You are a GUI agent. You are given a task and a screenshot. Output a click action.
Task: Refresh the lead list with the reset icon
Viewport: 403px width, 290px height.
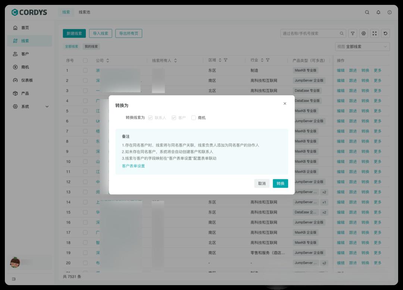(386, 33)
